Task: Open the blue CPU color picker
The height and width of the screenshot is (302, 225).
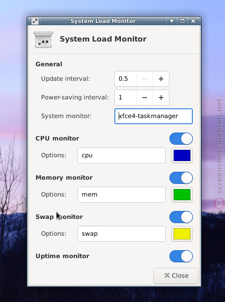Action: coord(182,155)
